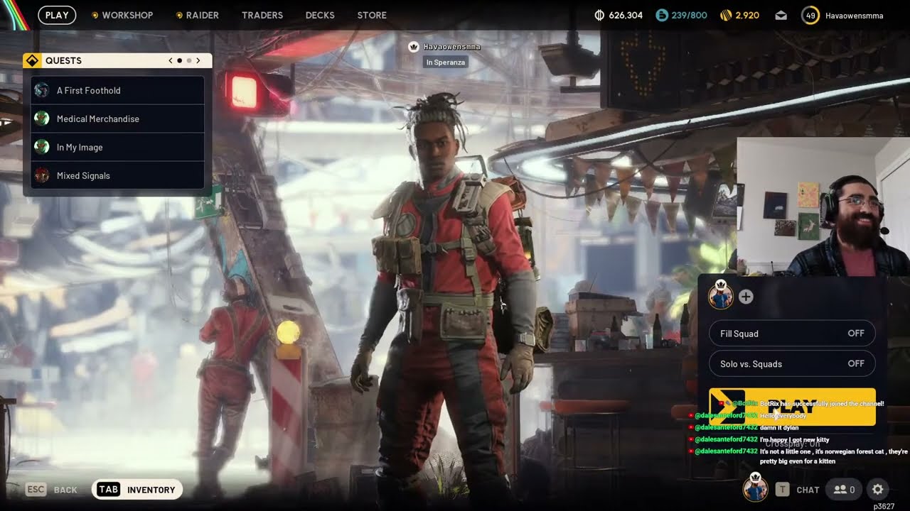Click the streamer webcam overlay
910x511 pixels.
coord(823,207)
